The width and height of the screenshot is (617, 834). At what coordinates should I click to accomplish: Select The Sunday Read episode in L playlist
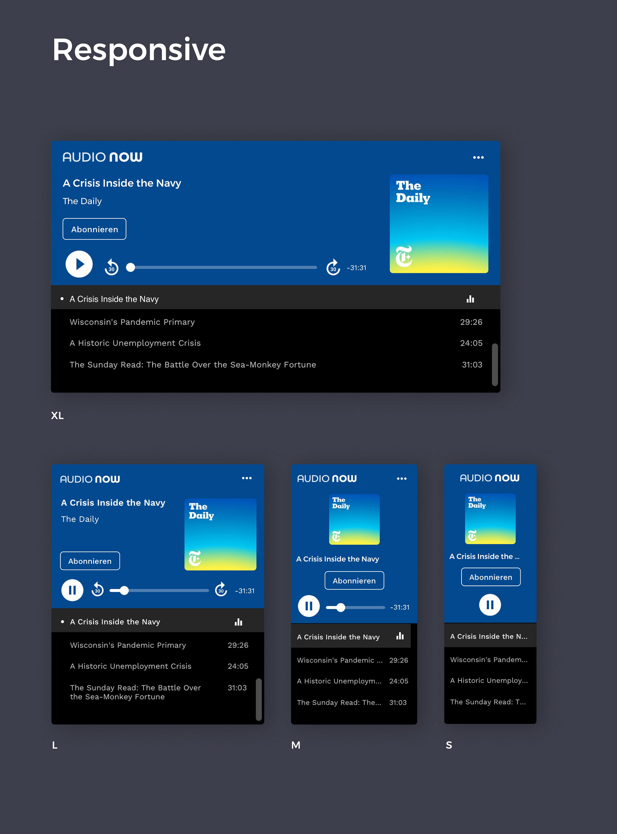pyautogui.click(x=157, y=692)
